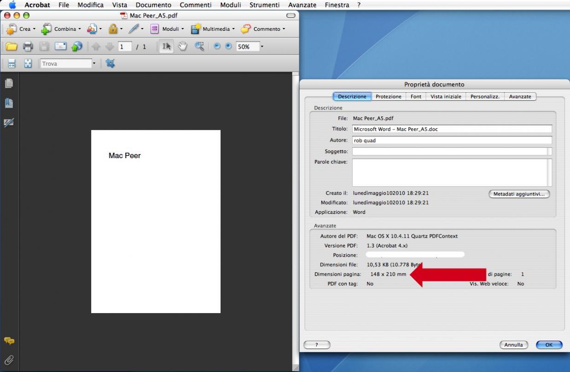
Task: Click the page size '148 x 210 mm'
Action: click(x=388, y=274)
